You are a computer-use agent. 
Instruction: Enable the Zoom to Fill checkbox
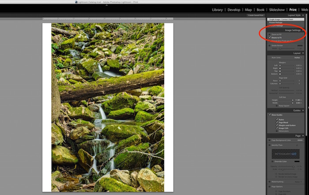[x=270, y=34]
